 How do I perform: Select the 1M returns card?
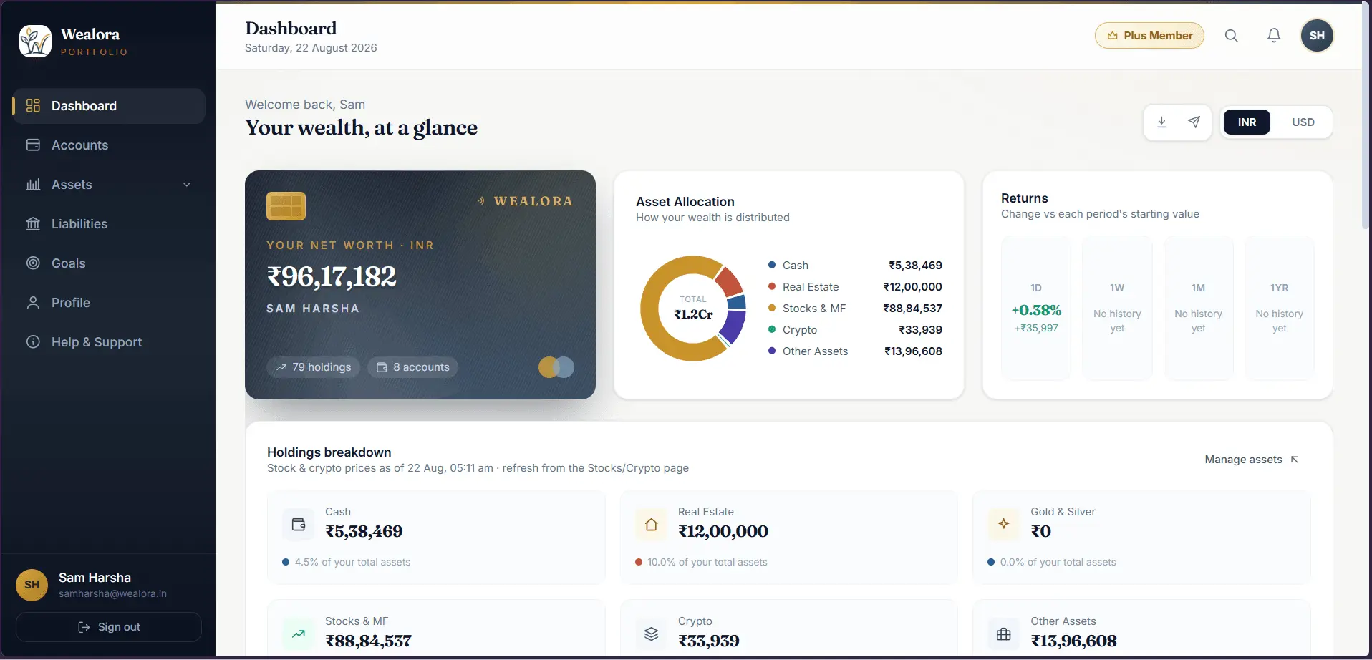(1198, 308)
